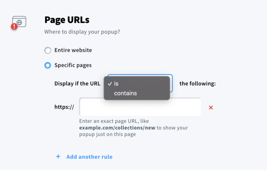
Task: Remove the URL rule with red X
Action: (x=211, y=108)
